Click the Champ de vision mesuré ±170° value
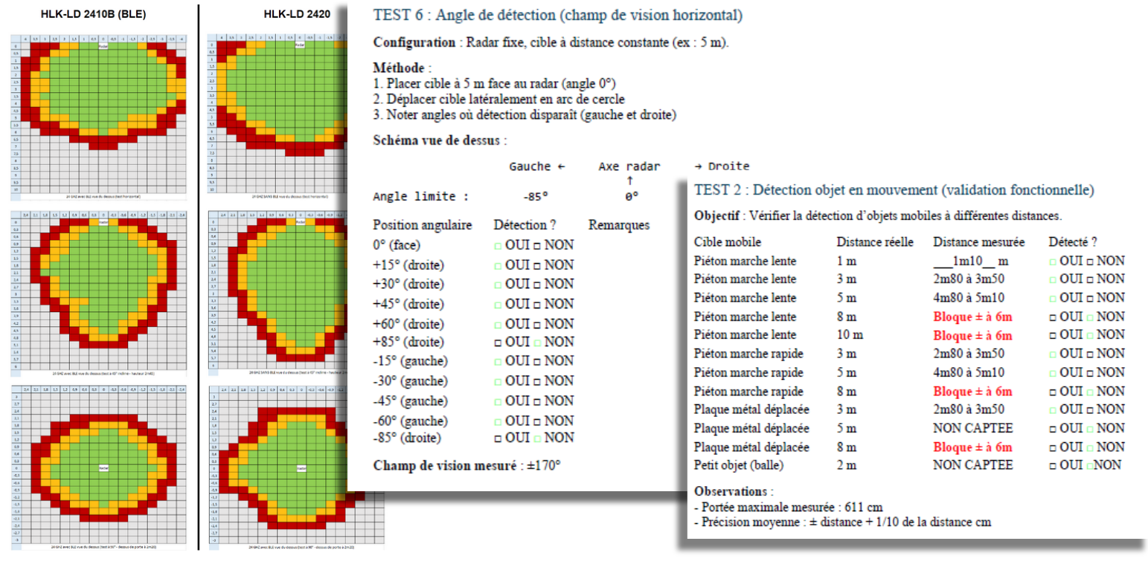The height and width of the screenshot is (570, 1148). click(x=541, y=466)
